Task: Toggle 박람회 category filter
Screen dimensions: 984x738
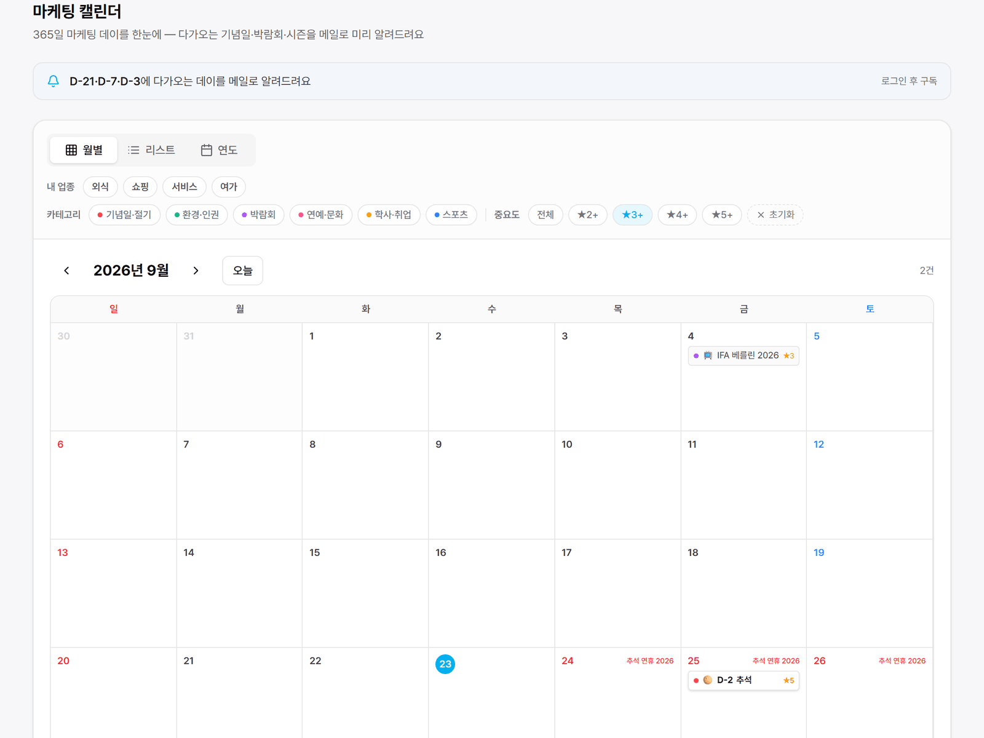Action: coord(259,215)
